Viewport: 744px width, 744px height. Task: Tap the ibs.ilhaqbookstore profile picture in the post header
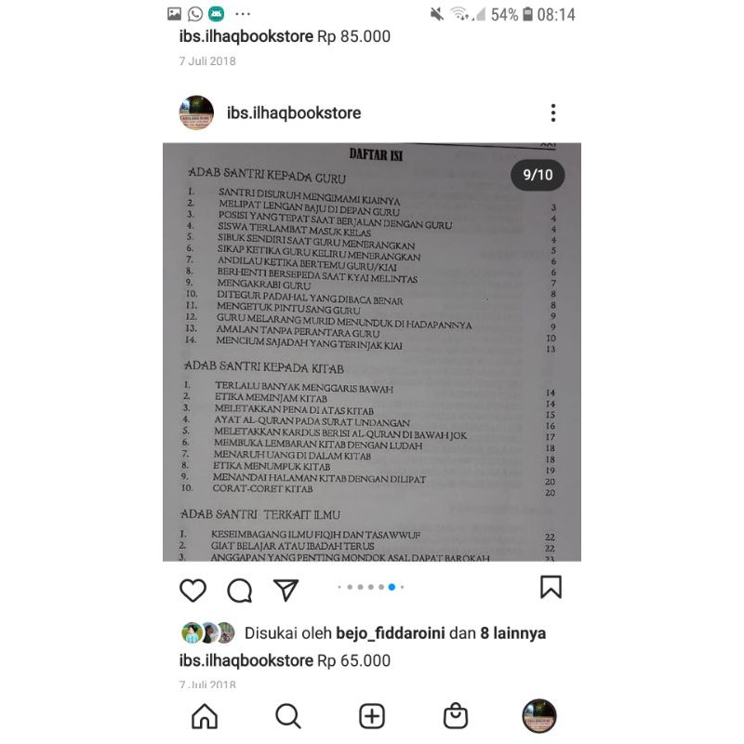click(x=196, y=113)
